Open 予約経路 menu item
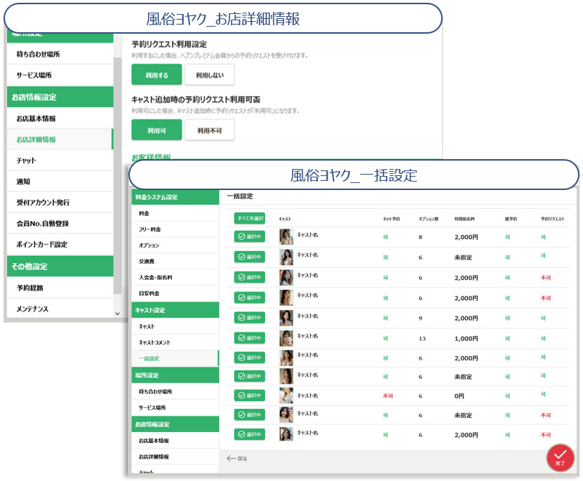Screen dimensions: 583x481 (60, 287)
